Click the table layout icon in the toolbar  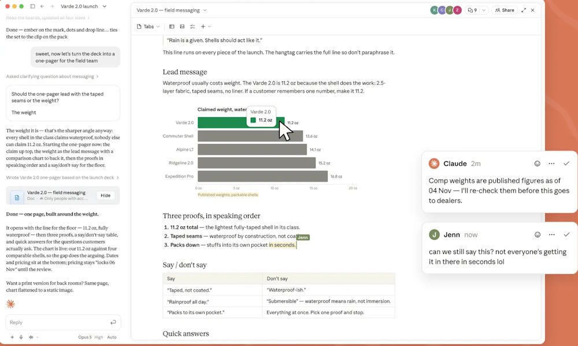(x=172, y=27)
